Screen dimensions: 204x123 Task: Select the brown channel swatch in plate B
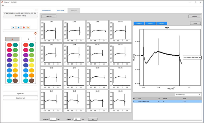32,81
